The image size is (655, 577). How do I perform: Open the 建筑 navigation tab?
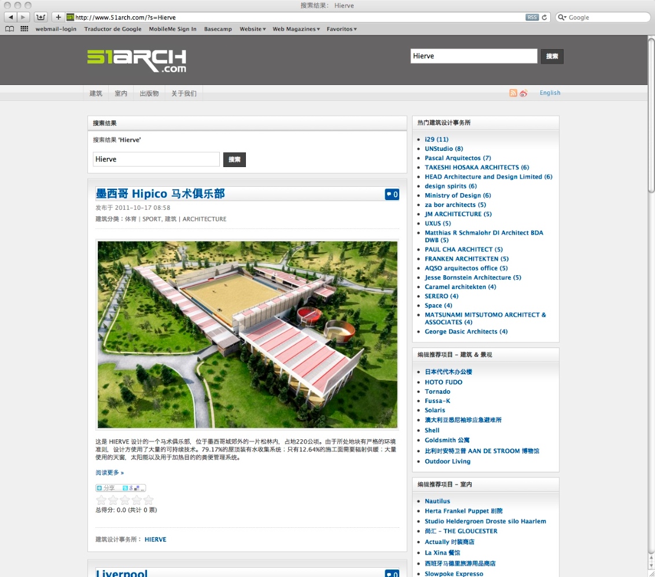95,93
